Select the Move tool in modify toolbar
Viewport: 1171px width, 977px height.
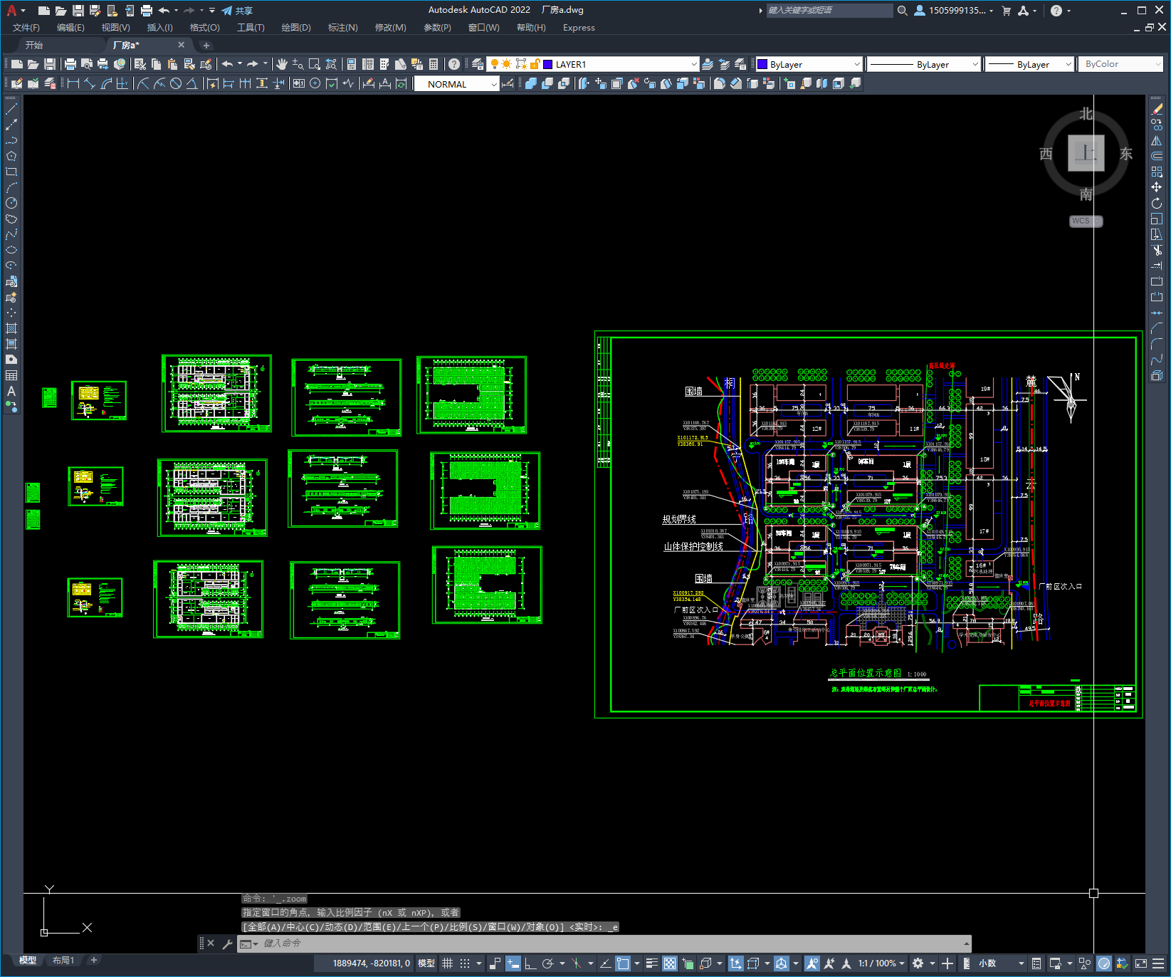click(1157, 187)
